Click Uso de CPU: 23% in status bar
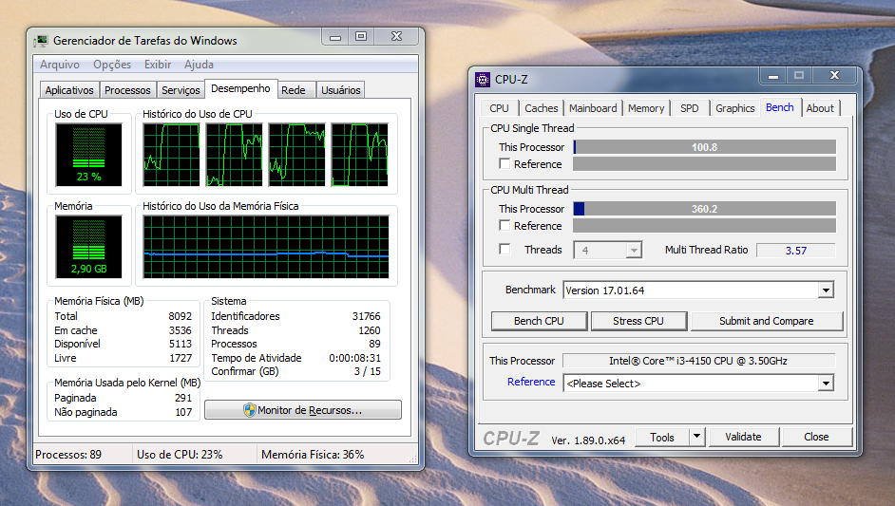The height and width of the screenshot is (506, 895). coord(180,455)
